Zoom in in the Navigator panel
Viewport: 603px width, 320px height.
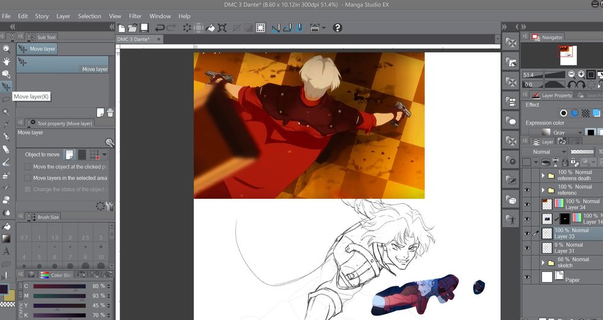581,75
